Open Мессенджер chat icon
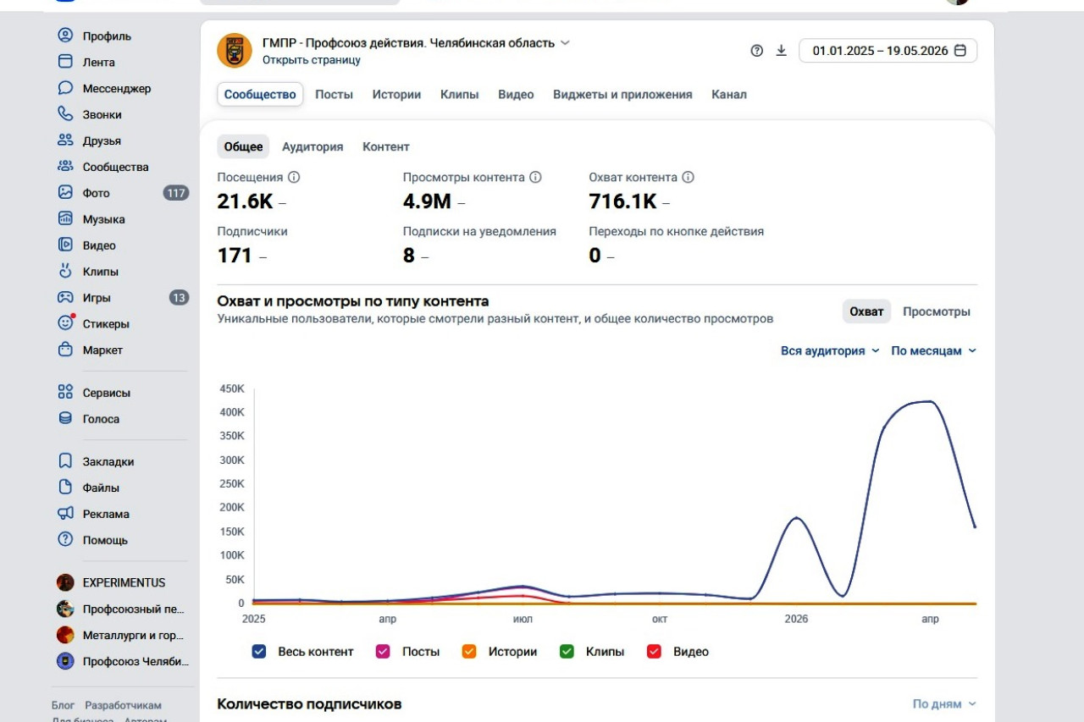 click(x=65, y=88)
